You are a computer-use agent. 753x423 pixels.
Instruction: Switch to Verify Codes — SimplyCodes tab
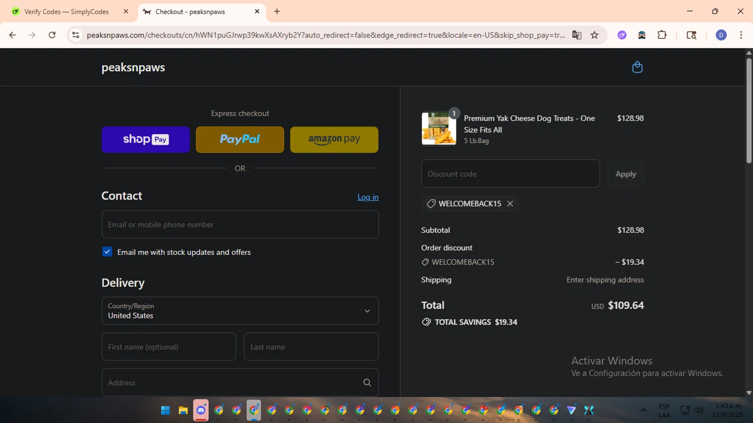(66, 12)
